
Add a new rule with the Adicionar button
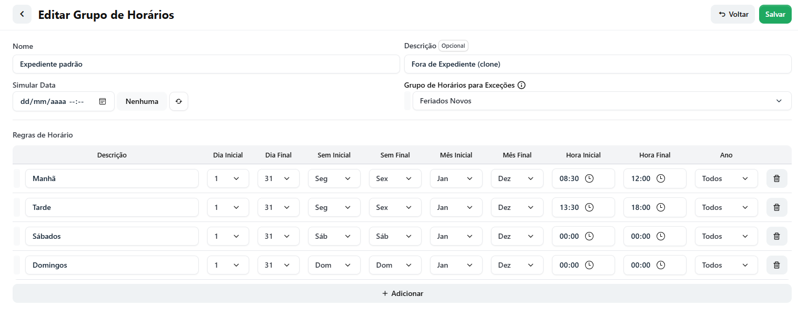point(402,293)
